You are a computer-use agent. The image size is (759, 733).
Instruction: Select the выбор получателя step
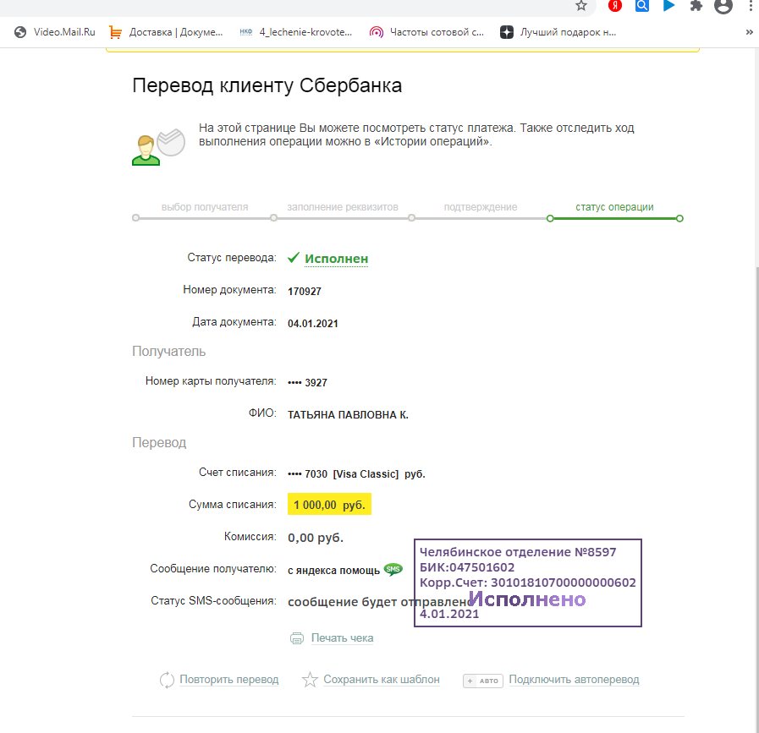click(204, 207)
